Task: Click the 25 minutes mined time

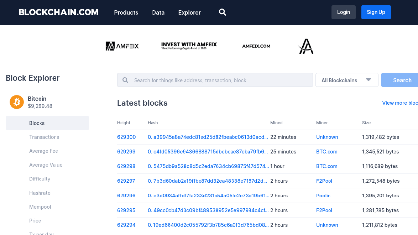Action: pos(283,152)
